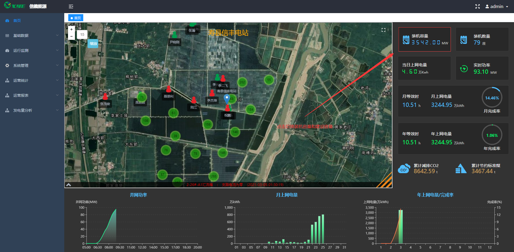514x252 pixels.
Task: Expand the 基础数据 sidebar menu
Action: pos(32,36)
